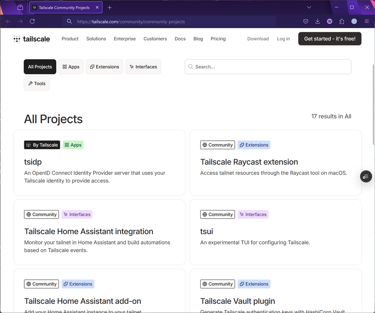Open the Tailscale Raycast extension project

[x=249, y=162]
